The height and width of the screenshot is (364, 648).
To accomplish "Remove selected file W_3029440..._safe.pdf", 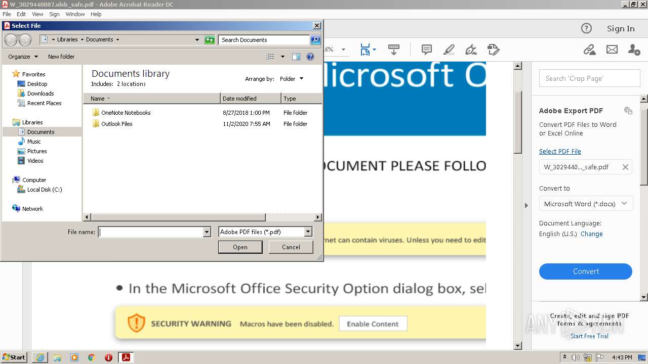I will pyautogui.click(x=625, y=167).
